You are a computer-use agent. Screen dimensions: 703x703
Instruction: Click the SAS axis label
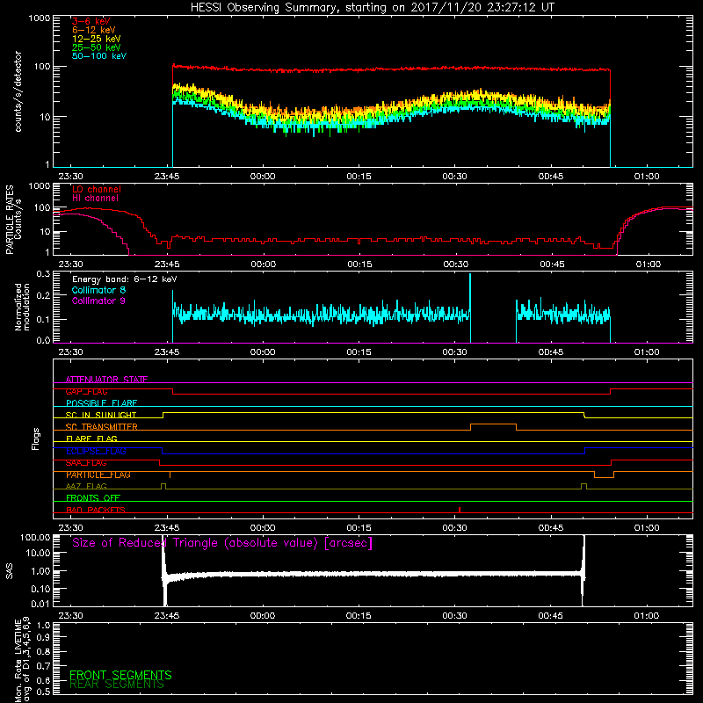tap(10, 571)
